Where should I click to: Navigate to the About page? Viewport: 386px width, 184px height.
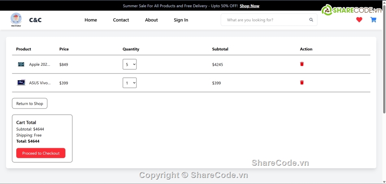click(x=152, y=20)
